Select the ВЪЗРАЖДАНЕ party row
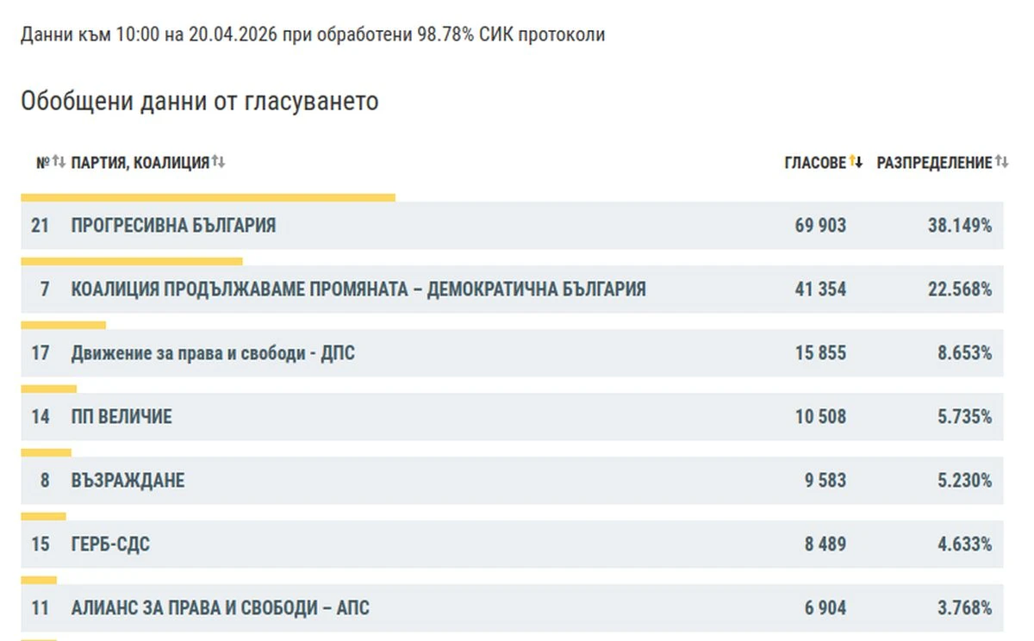This screenshot has width=1034, height=641. pos(512,481)
